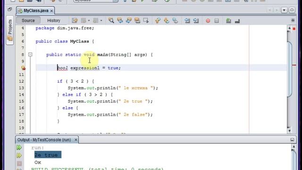Toggle highlight search in editor toolbar
The image size is (302, 170).
tap(137, 20)
